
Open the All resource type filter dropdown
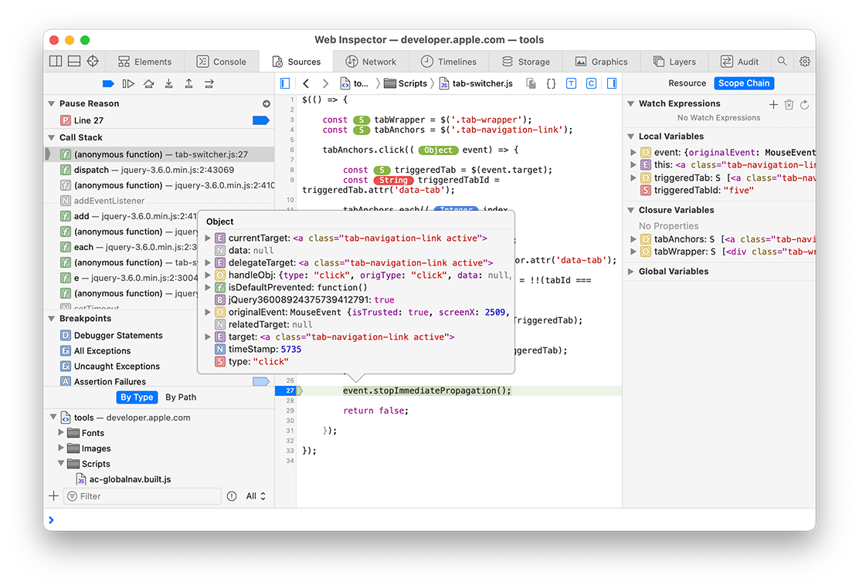pos(256,496)
